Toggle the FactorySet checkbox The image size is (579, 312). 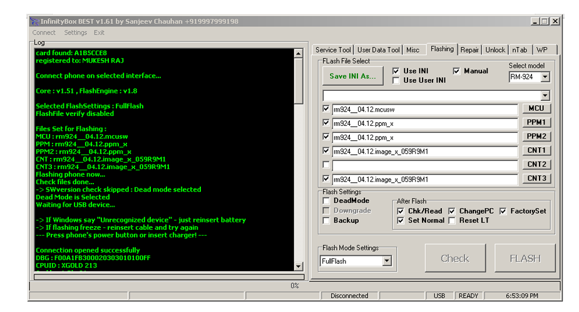(x=503, y=211)
